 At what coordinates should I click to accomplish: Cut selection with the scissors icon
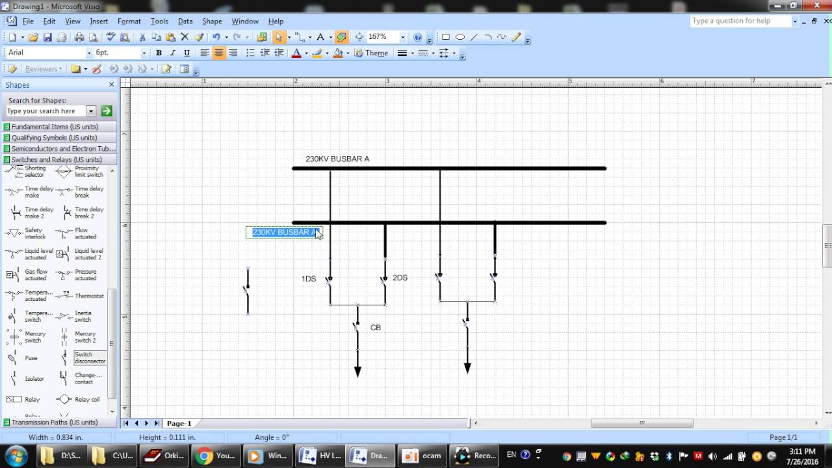click(142, 37)
